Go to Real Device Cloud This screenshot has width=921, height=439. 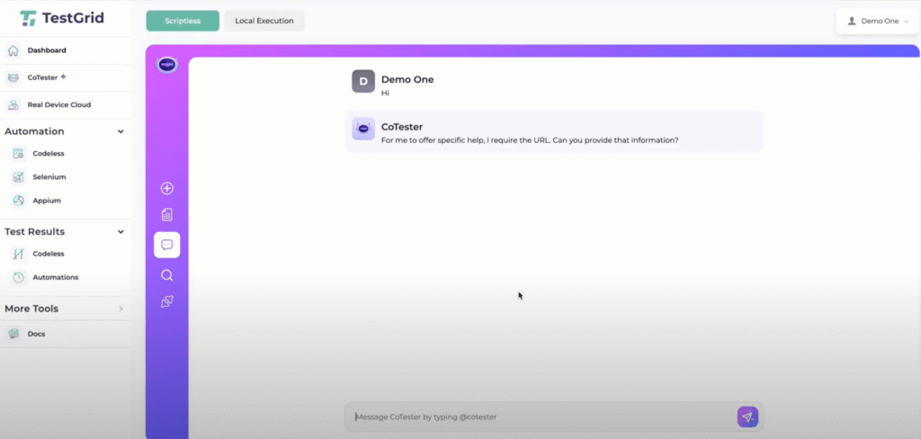[x=58, y=104]
